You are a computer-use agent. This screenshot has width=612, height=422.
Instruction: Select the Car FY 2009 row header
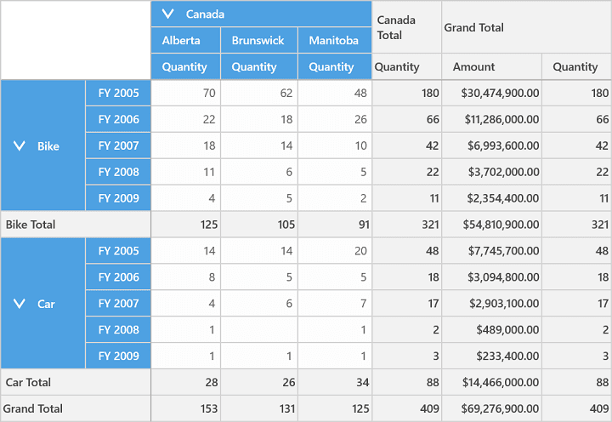pos(118,356)
